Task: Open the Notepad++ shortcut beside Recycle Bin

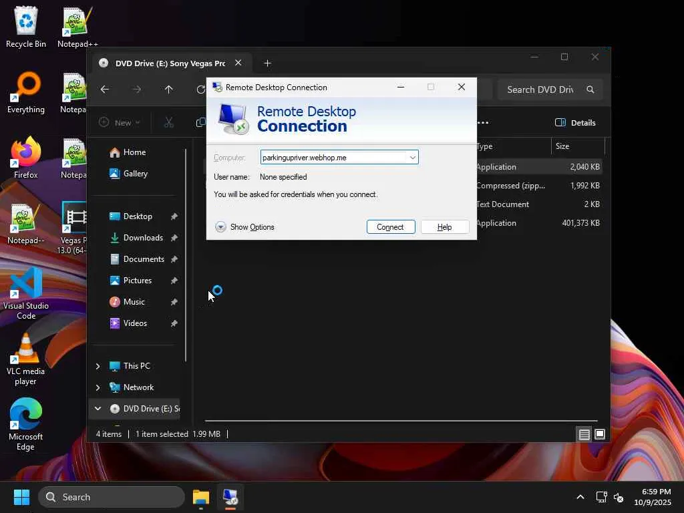Action: tap(77, 27)
